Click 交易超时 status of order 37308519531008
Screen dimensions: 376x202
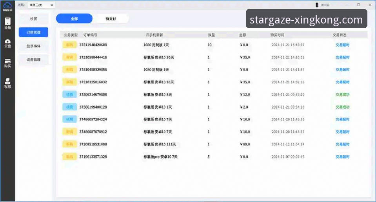point(342,144)
